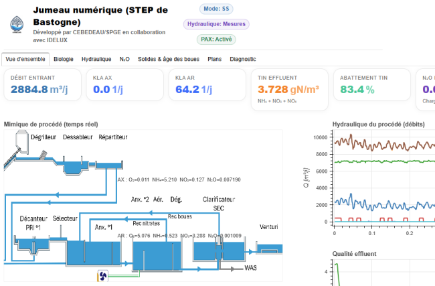This screenshot has width=435, height=286.
Task: Toggle the PAX: Activé status badge
Action: [216, 39]
